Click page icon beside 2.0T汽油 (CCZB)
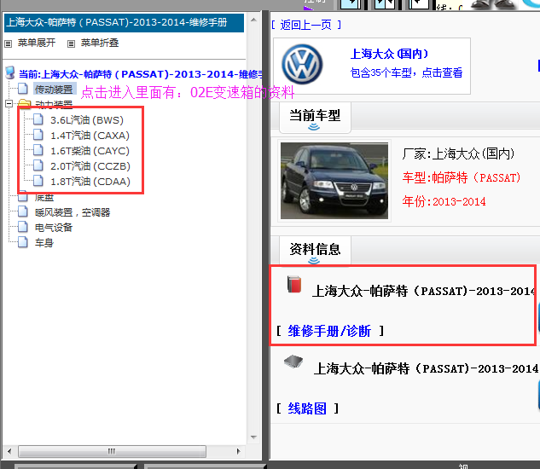The width and height of the screenshot is (540, 469). click(x=38, y=165)
